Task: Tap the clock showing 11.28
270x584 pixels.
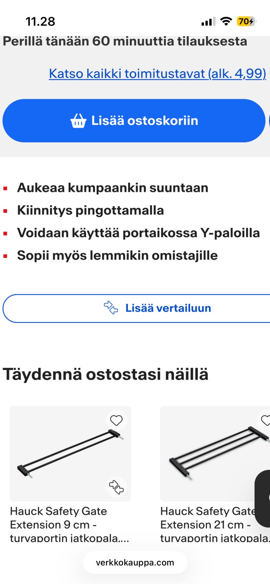Action: pyautogui.click(x=41, y=22)
